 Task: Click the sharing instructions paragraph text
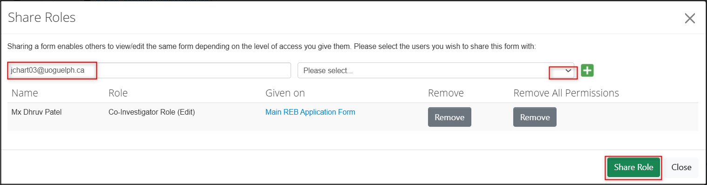(x=272, y=47)
